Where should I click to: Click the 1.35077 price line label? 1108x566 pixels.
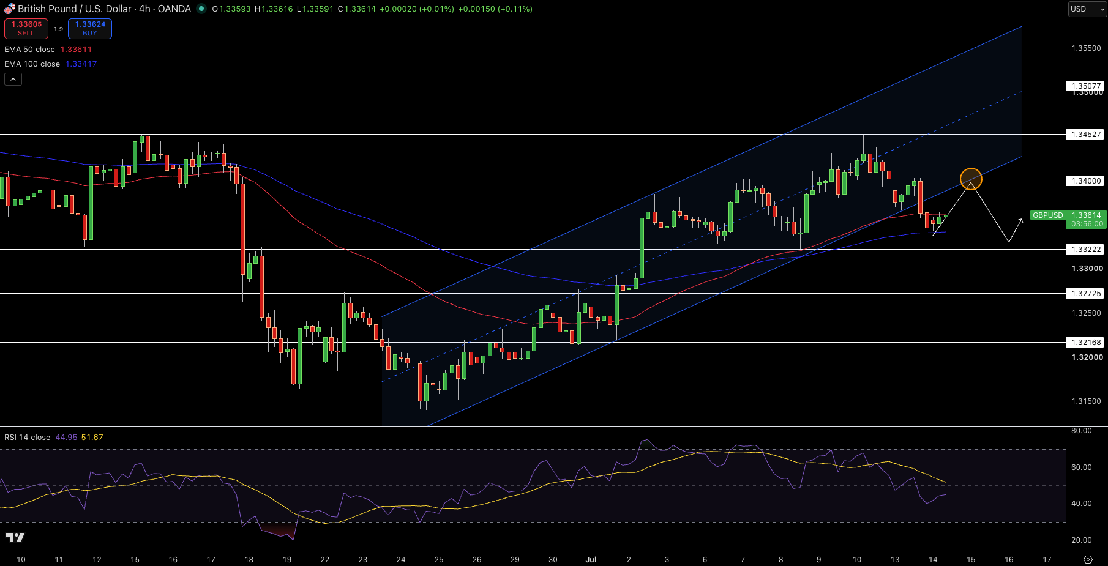[1086, 86]
